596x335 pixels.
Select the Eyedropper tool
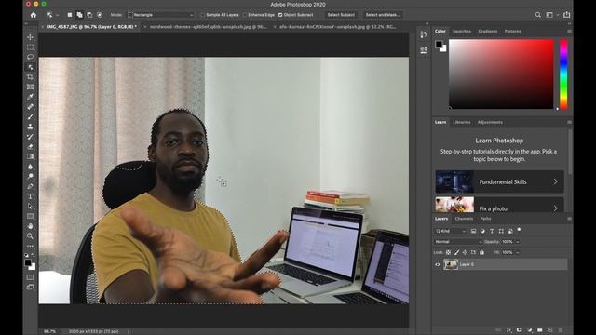31,97
